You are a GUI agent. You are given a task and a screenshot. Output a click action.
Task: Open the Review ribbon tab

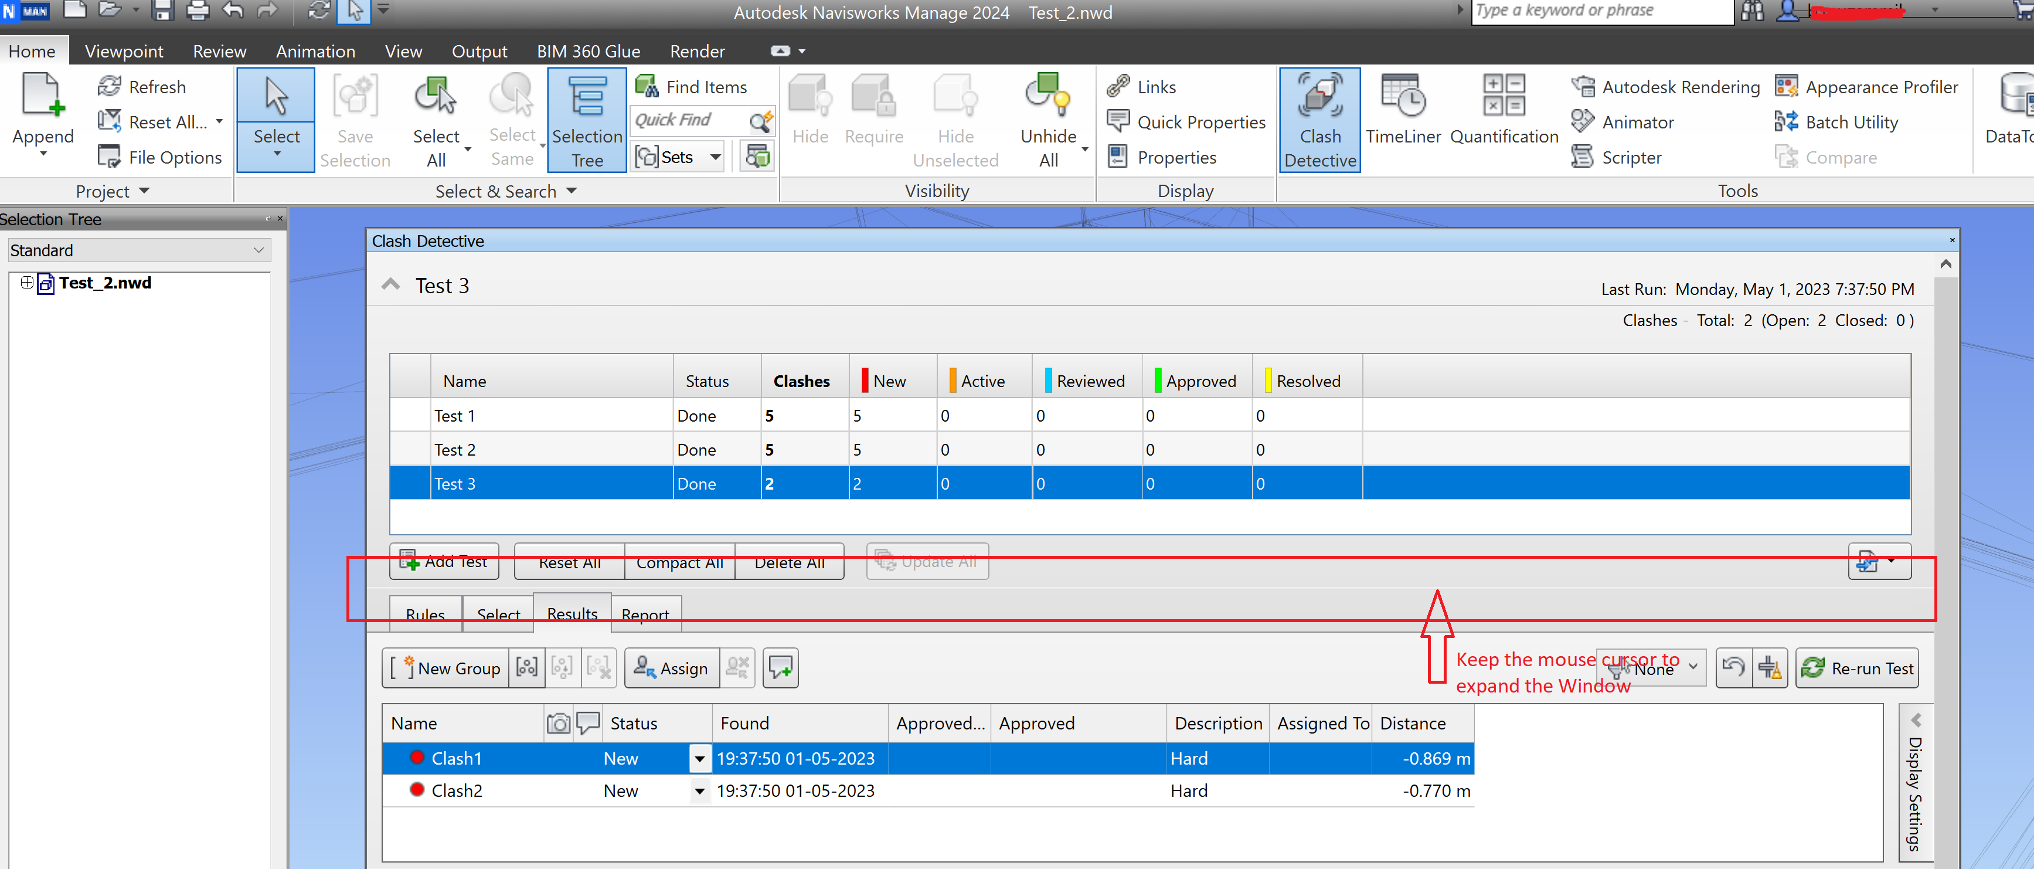pos(219,52)
